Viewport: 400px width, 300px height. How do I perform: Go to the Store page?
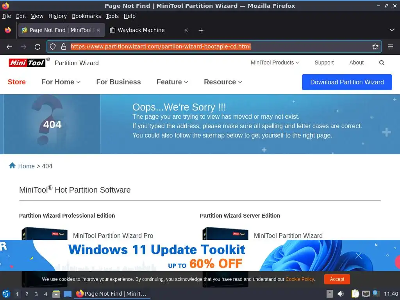tap(16, 82)
